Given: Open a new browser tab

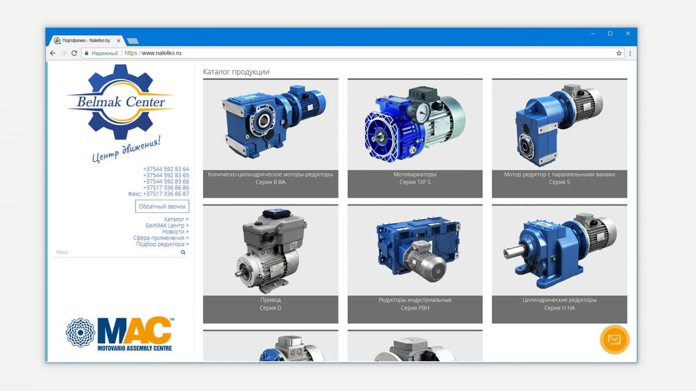Looking at the screenshot, I should point(132,41).
